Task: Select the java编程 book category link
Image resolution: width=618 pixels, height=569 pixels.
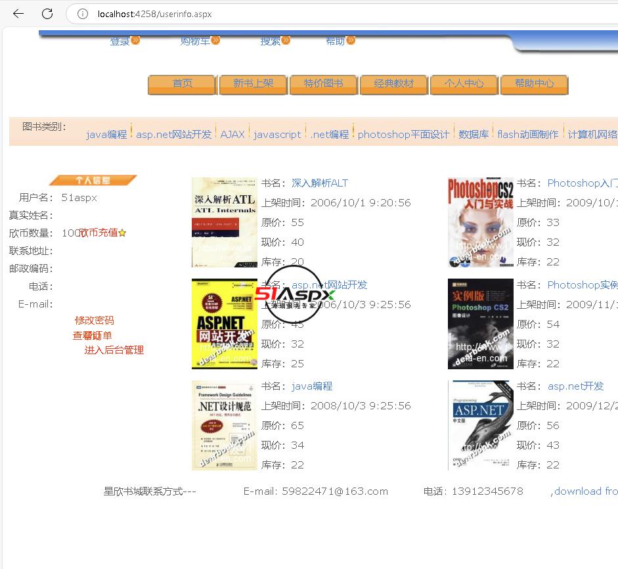Action: coord(106,135)
